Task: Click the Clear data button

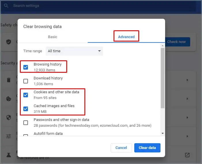Action: (x=147, y=148)
